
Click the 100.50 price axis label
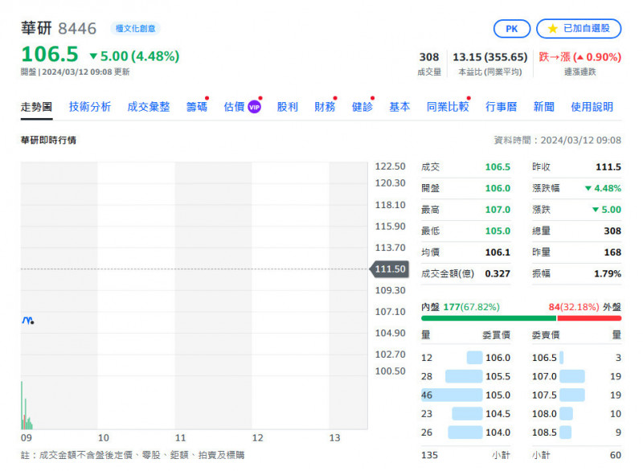point(390,371)
